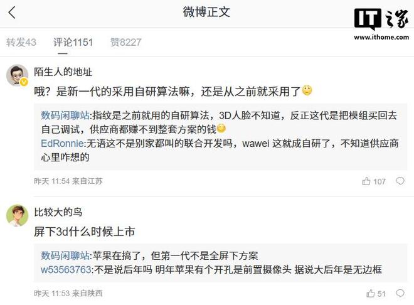Open 陌生人的地址's avatar profile picture

pos(18,75)
